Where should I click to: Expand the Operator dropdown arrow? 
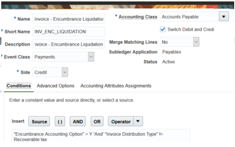tap(138, 121)
